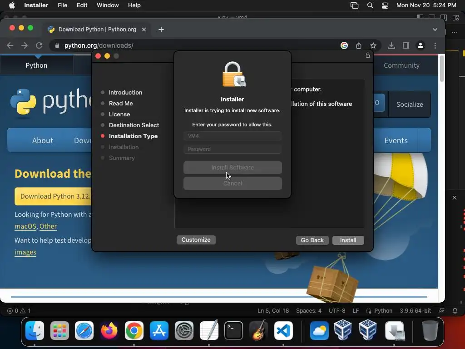Viewport: 465px width, 349px height.
Task: Bookmark this page with star icon
Action: pyautogui.click(x=373, y=45)
